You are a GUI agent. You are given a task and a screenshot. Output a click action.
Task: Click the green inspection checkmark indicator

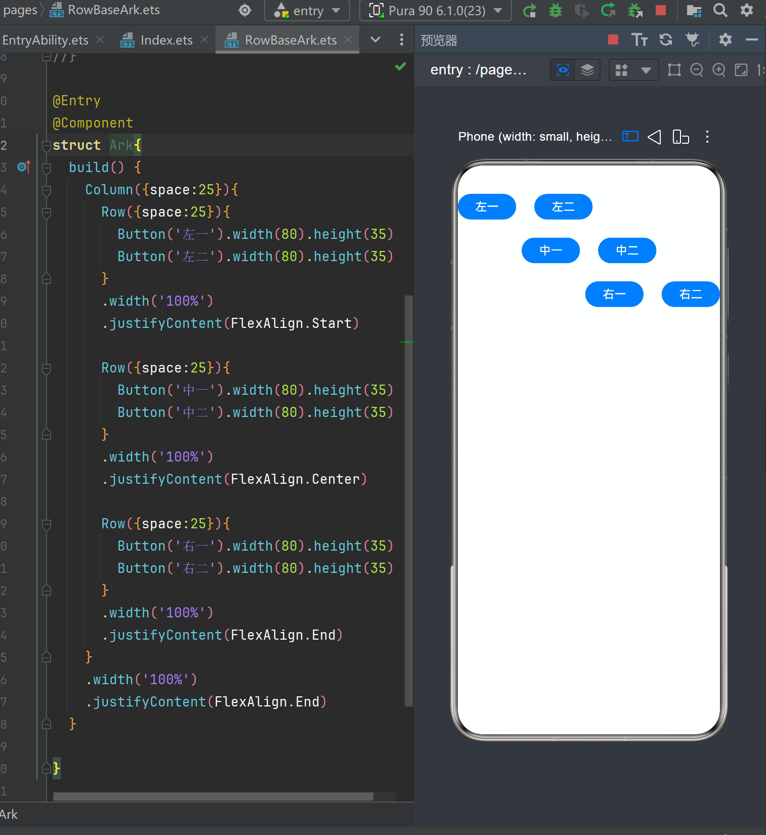tap(401, 66)
